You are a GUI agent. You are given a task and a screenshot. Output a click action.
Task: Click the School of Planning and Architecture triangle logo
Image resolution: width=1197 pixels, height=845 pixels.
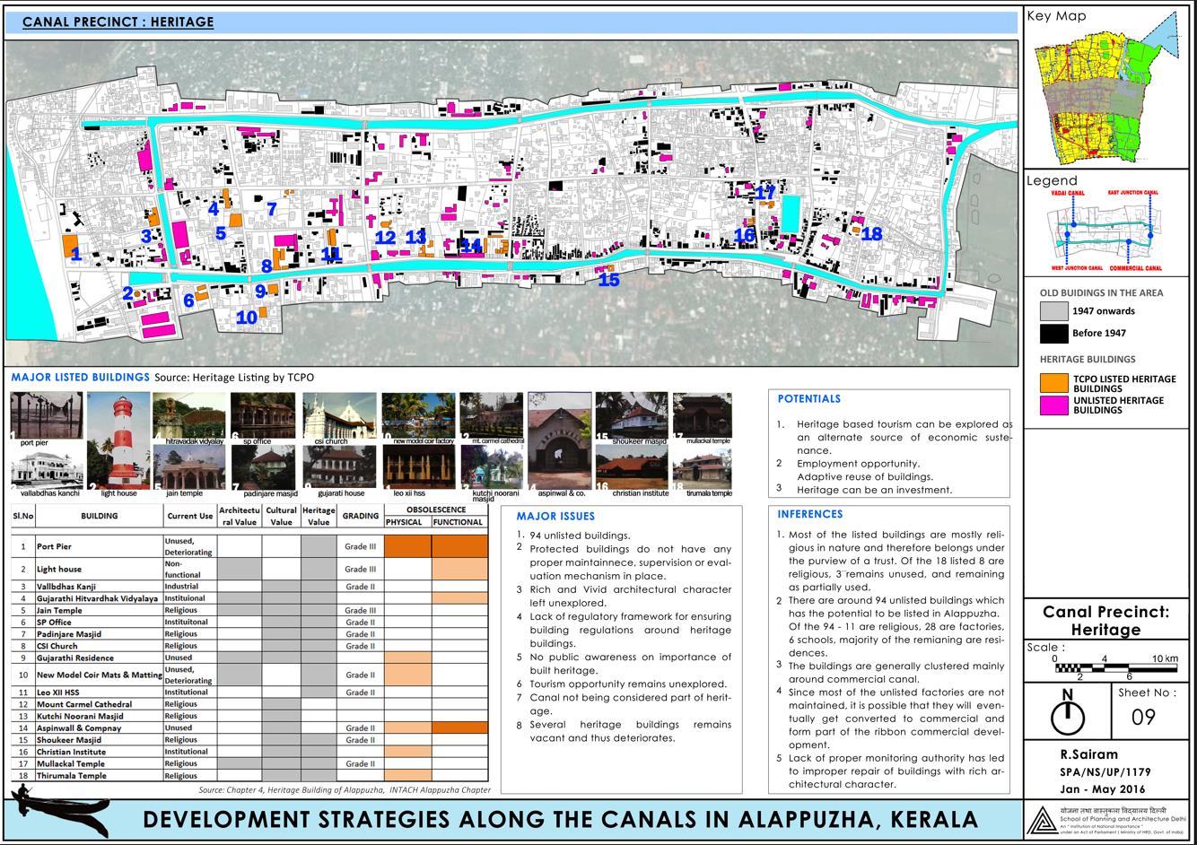click(x=1042, y=822)
